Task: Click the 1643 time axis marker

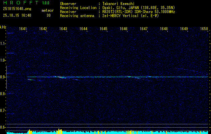Action: [x=63, y=29]
